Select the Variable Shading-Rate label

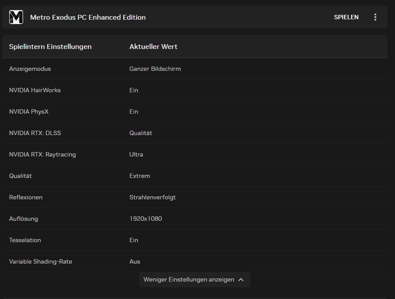point(41,262)
